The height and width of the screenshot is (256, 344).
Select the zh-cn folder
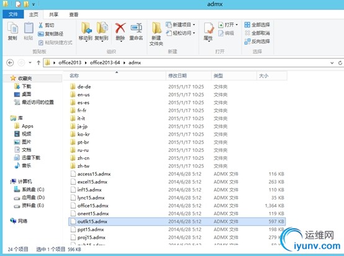tap(83, 158)
